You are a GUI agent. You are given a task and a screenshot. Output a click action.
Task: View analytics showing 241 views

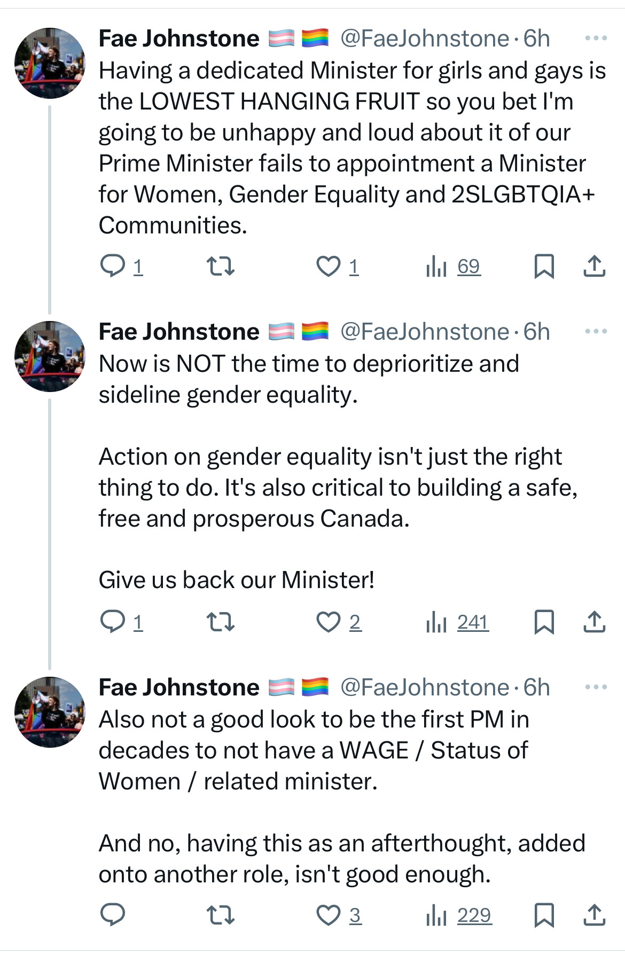458,622
